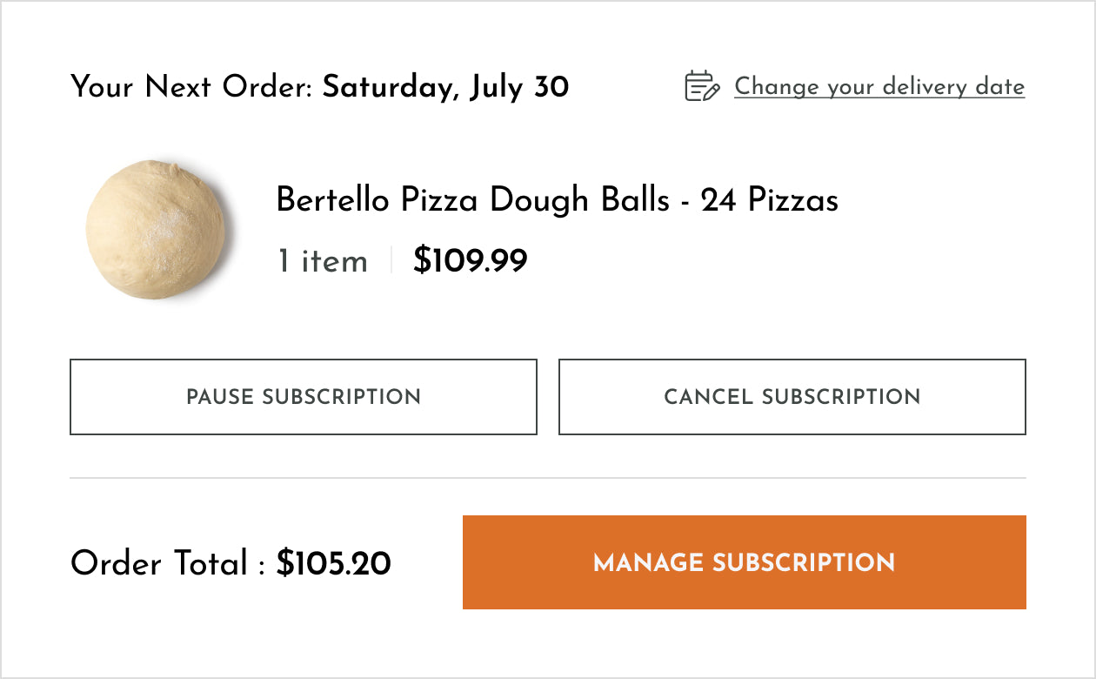
Task: Click "24 Pizzas" in the product title
Action: pyautogui.click(x=770, y=200)
